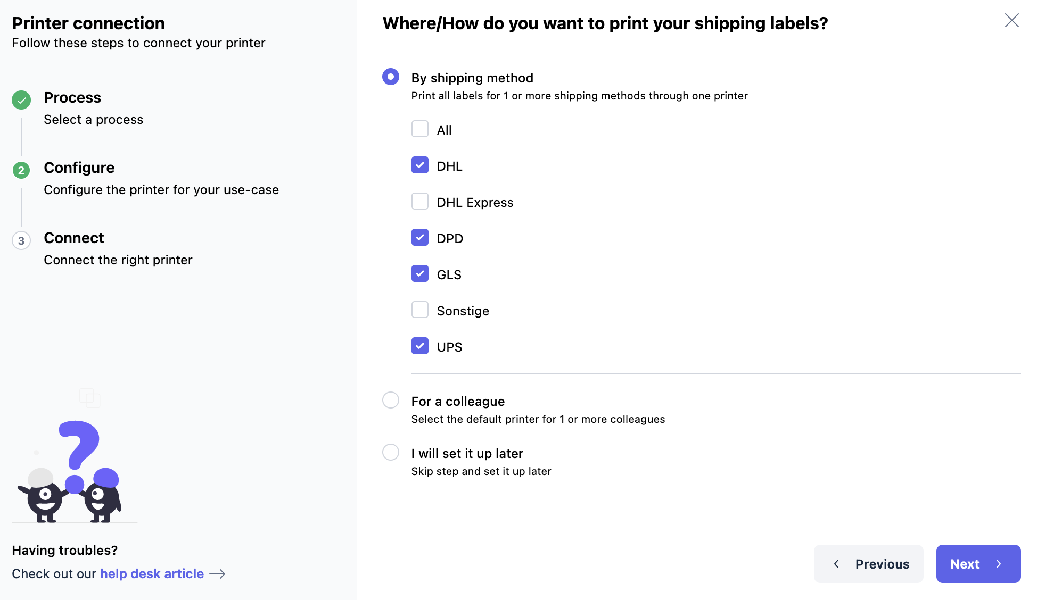Select I will set it up later
This screenshot has width=1037, height=600.
tap(391, 453)
